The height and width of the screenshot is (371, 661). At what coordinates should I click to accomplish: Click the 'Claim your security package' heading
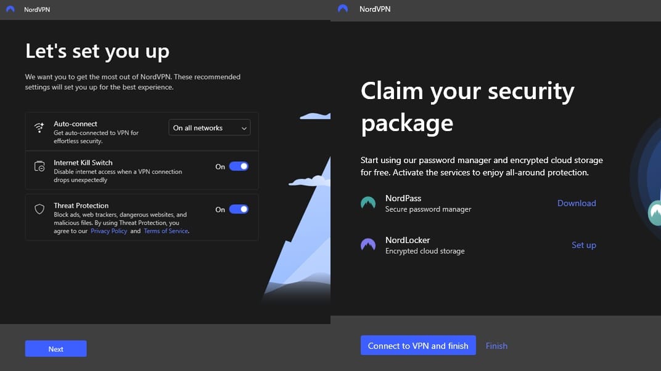click(x=467, y=107)
